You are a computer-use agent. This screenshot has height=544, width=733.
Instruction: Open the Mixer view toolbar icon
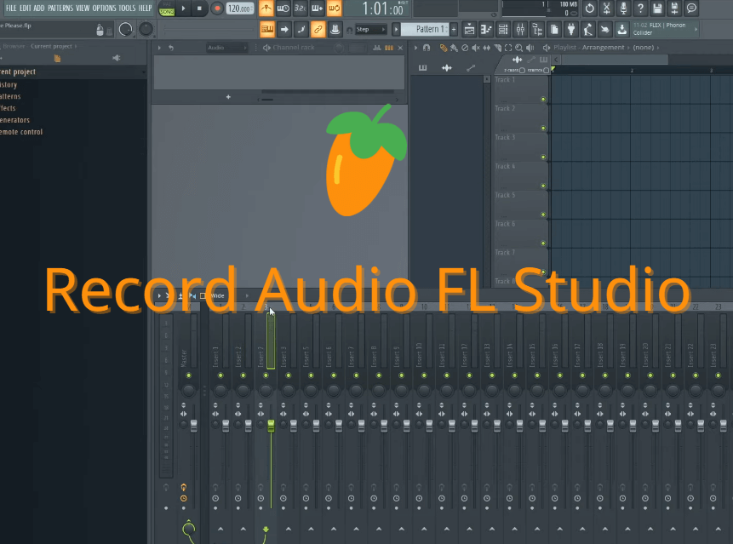[x=520, y=30]
